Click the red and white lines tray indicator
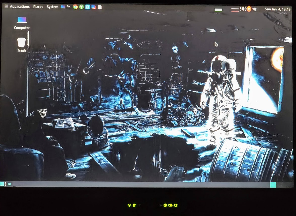 point(235,10)
